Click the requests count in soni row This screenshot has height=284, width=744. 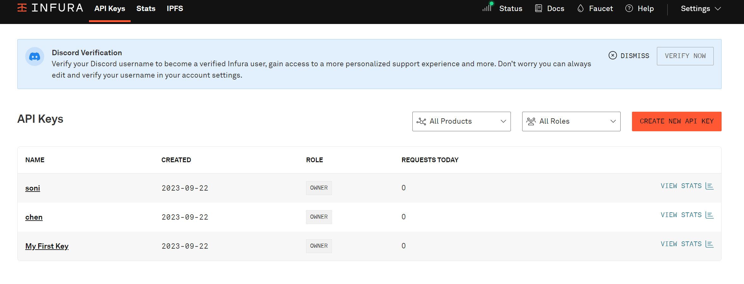click(404, 188)
